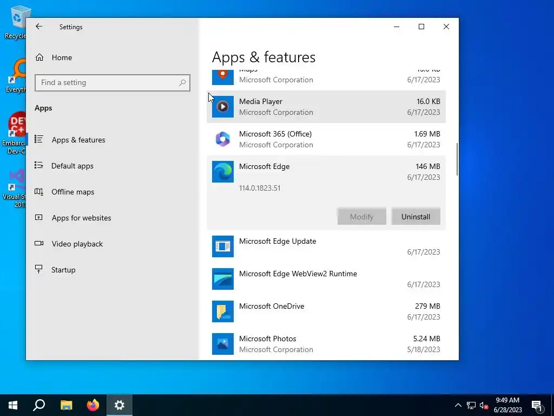Open the Home icon in Settings sidebar
This screenshot has width=554, height=416.
coord(39,57)
